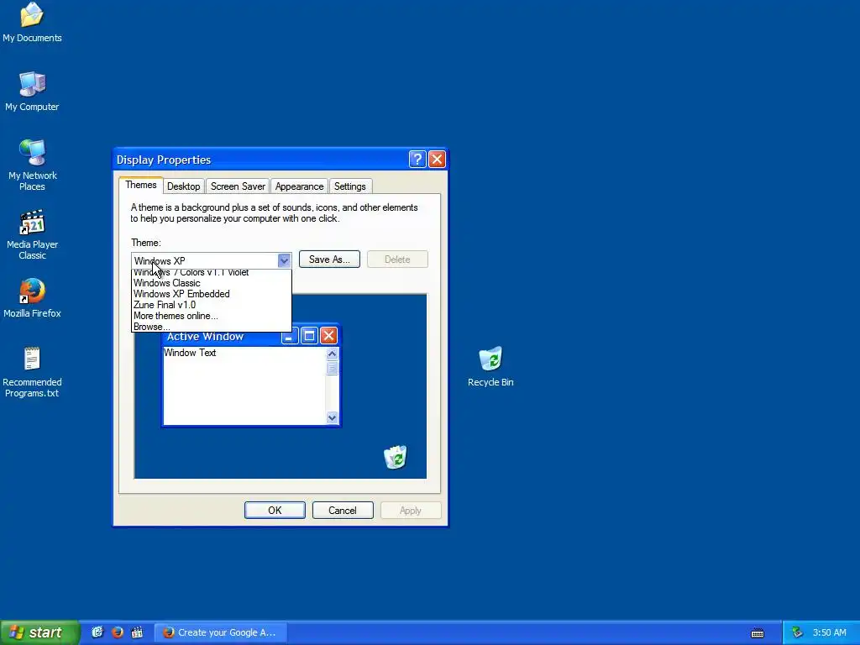
Task: Choose Windows 7 Colors v1.1 Violet theme
Action: pos(211,273)
